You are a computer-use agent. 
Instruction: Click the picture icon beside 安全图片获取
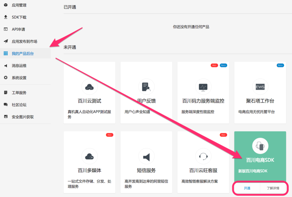[x=6, y=117]
